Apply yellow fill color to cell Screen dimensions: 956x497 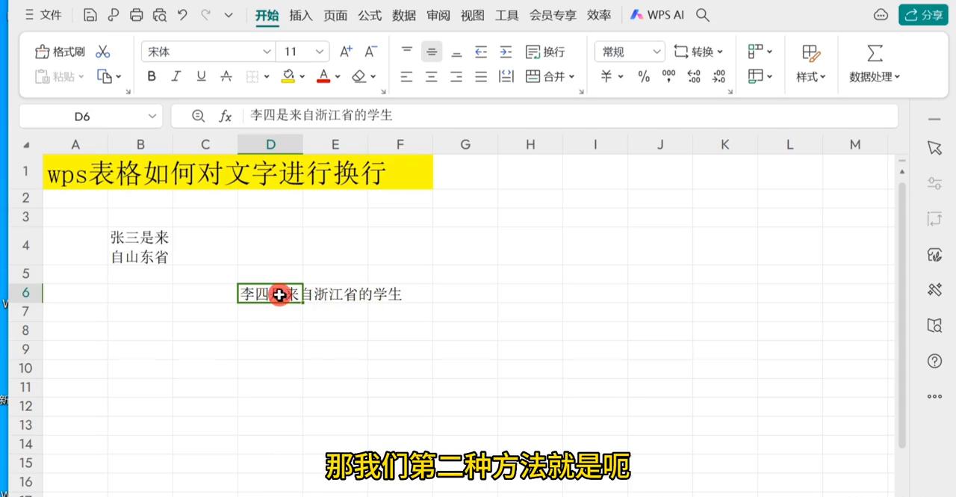coord(288,76)
